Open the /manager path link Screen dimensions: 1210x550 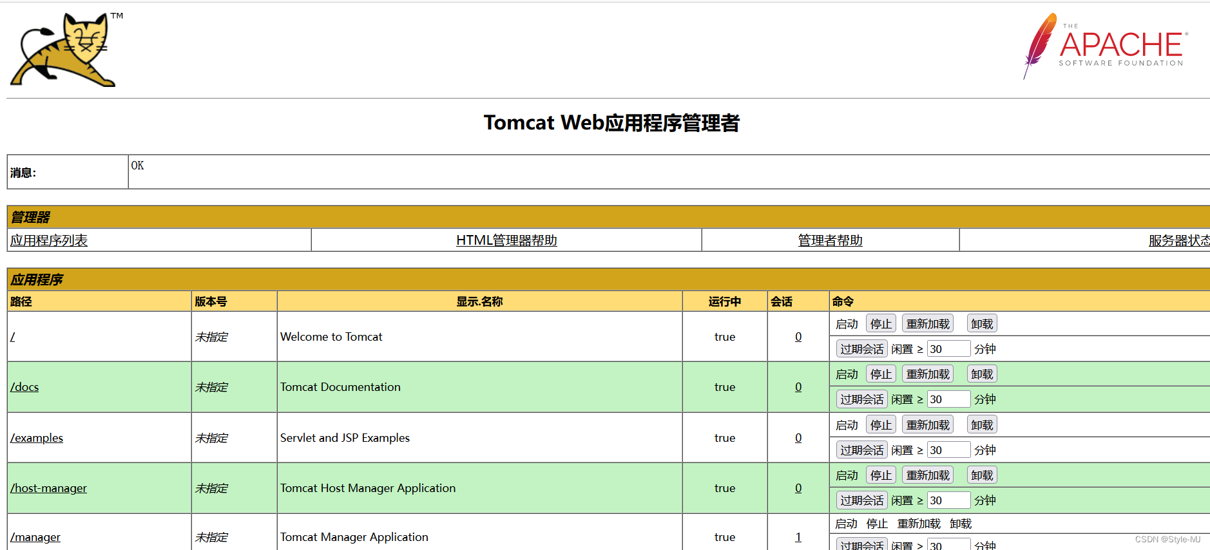tap(35, 537)
